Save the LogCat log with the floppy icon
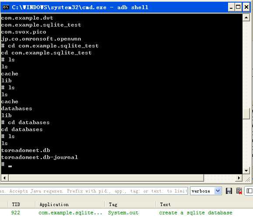Screen dimensions: 253x220 229,191
